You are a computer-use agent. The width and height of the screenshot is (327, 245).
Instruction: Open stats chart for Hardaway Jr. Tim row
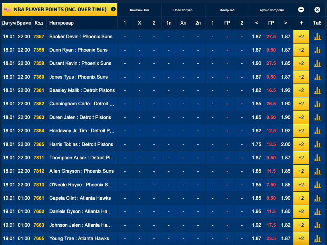click(x=317, y=131)
